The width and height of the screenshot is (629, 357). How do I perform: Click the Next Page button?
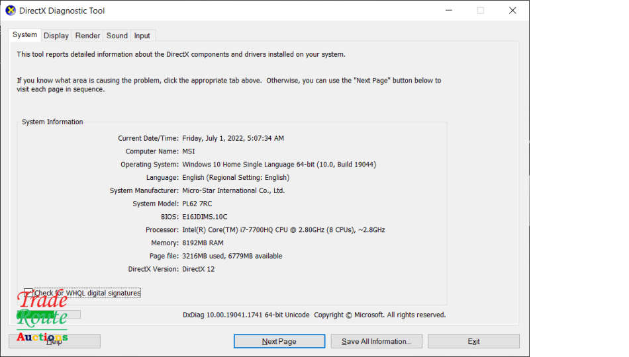tap(279, 341)
